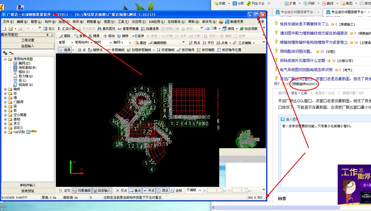The image size is (371, 211).
Task: Click the 移动 move tool
Action: 109,36
